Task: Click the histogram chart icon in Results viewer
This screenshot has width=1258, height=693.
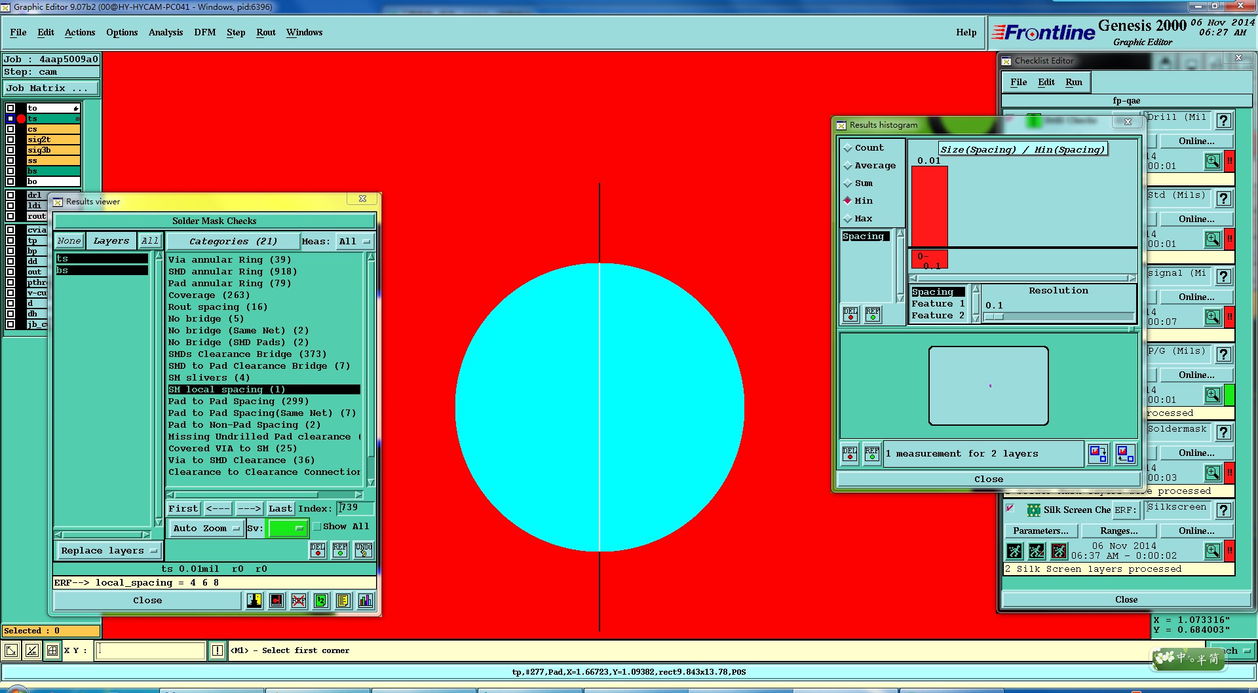Action: (x=366, y=600)
